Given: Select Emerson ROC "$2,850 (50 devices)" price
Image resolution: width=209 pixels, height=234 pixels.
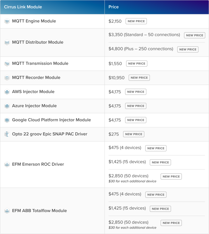Looking at the screenshot, I should pos(128,176).
